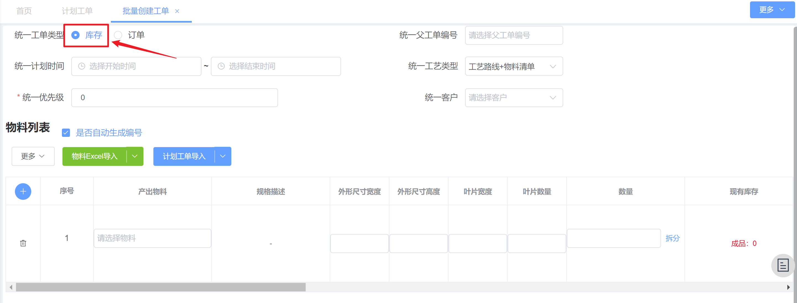The height and width of the screenshot is (303, 797).
Task: Switch to 首页 tab
Action: click(24, 11)
